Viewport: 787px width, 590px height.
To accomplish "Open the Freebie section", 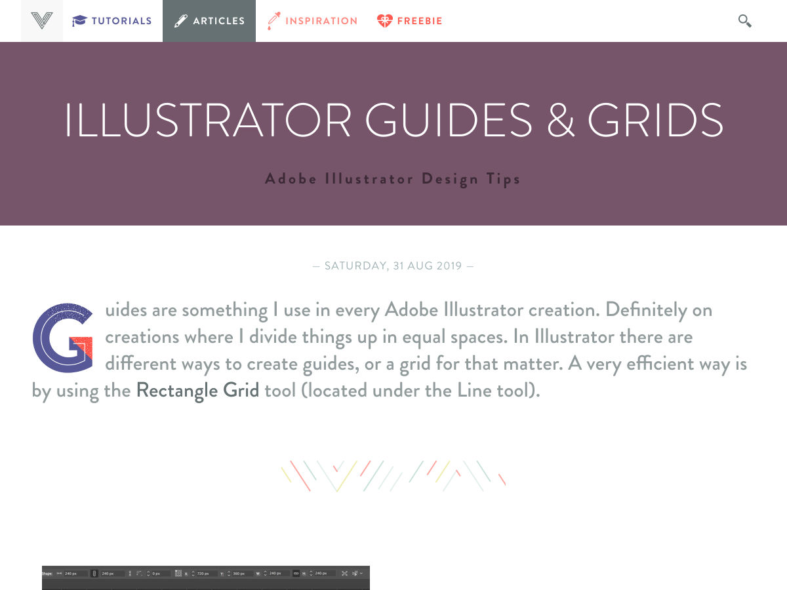I will coord(410,21).
